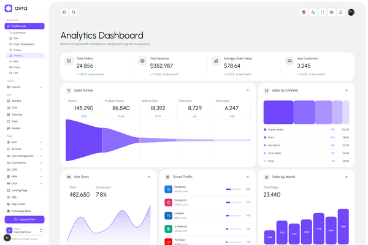Open Mail Box app
This screenshot has height=245, width=368.
click(25, 101)
